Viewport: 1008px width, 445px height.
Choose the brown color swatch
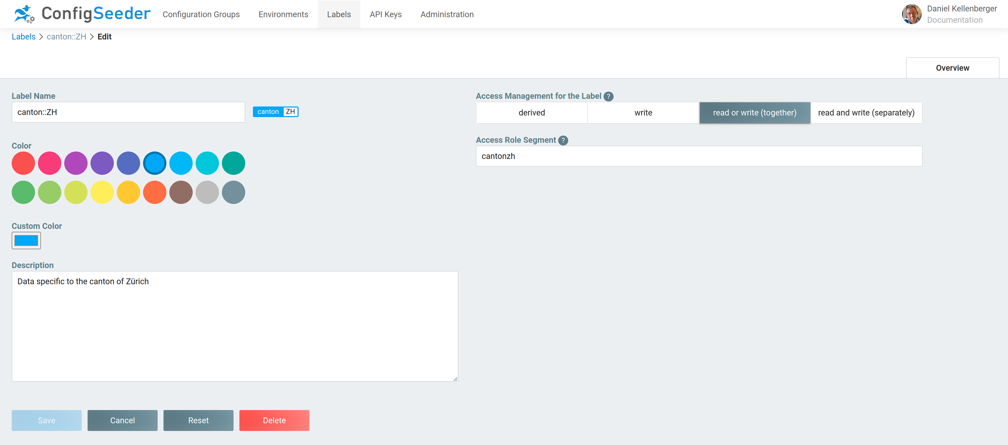(181, 192)
